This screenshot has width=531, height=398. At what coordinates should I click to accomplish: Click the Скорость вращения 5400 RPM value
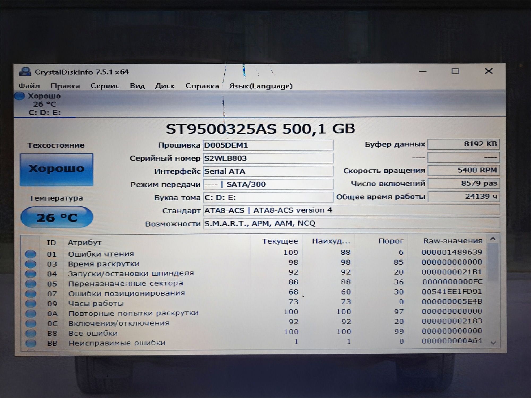click(464, 170)
